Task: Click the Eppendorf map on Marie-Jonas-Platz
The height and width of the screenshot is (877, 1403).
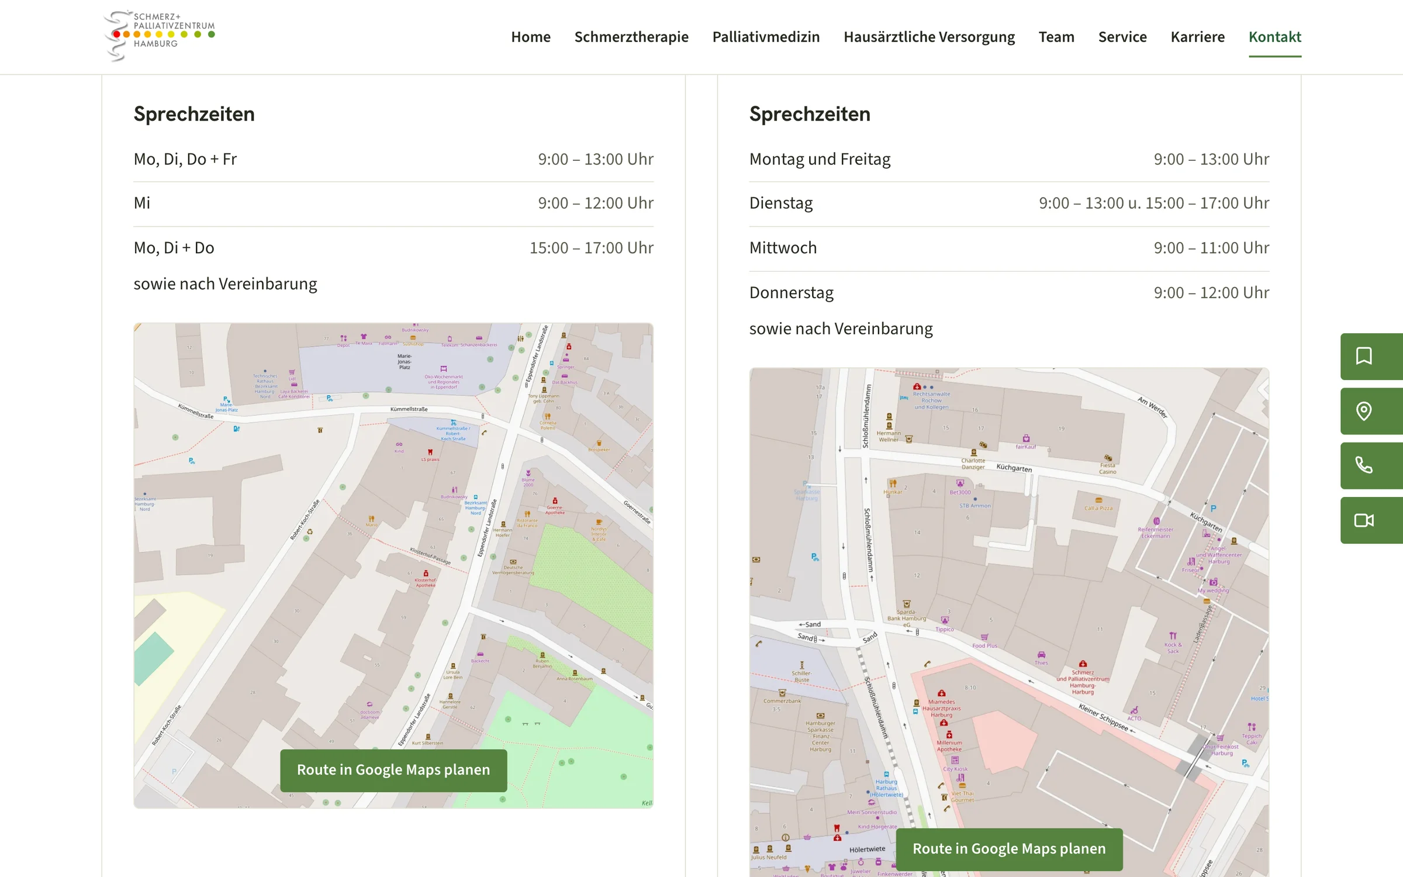Action: pos(405,361)
